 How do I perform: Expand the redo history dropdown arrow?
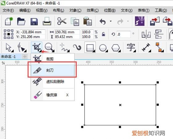click(x=128, y=21)
